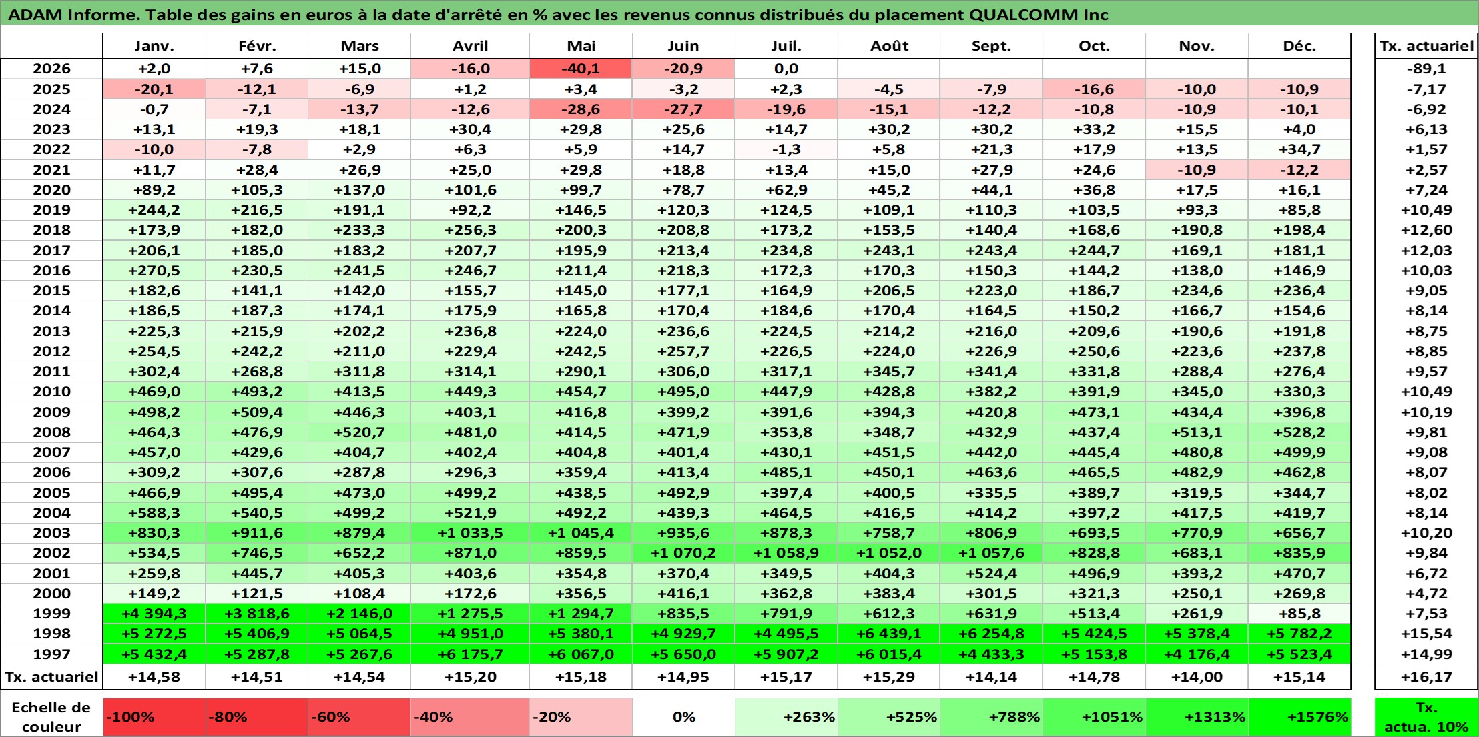
Task: Select the 0,0 cell for Juil. 2026
Action: pos(786,69)
